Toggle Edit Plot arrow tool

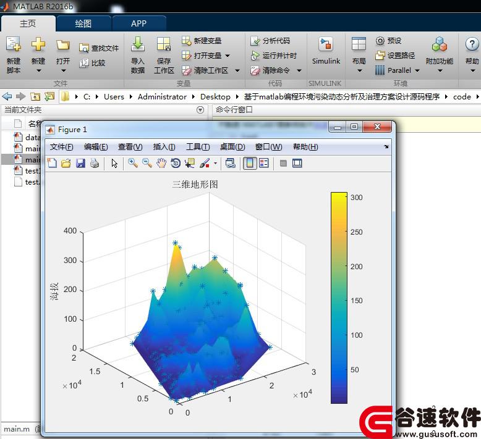click(114, 163)
